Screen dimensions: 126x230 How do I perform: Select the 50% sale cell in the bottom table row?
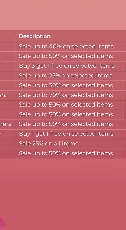(x=70, y=153)
